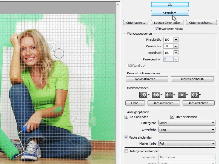Confirm with the OK button
219x164 pixels.
(x=170, y=5)
